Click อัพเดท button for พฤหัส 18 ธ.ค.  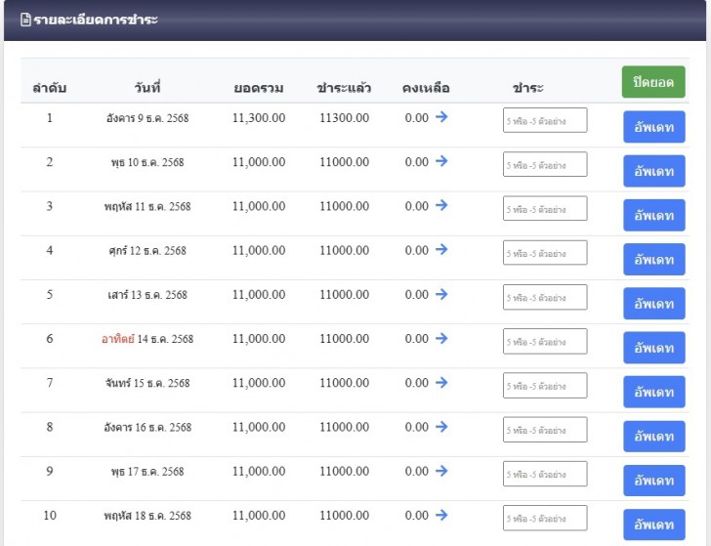pyautogui.click(x=654, y=525)
